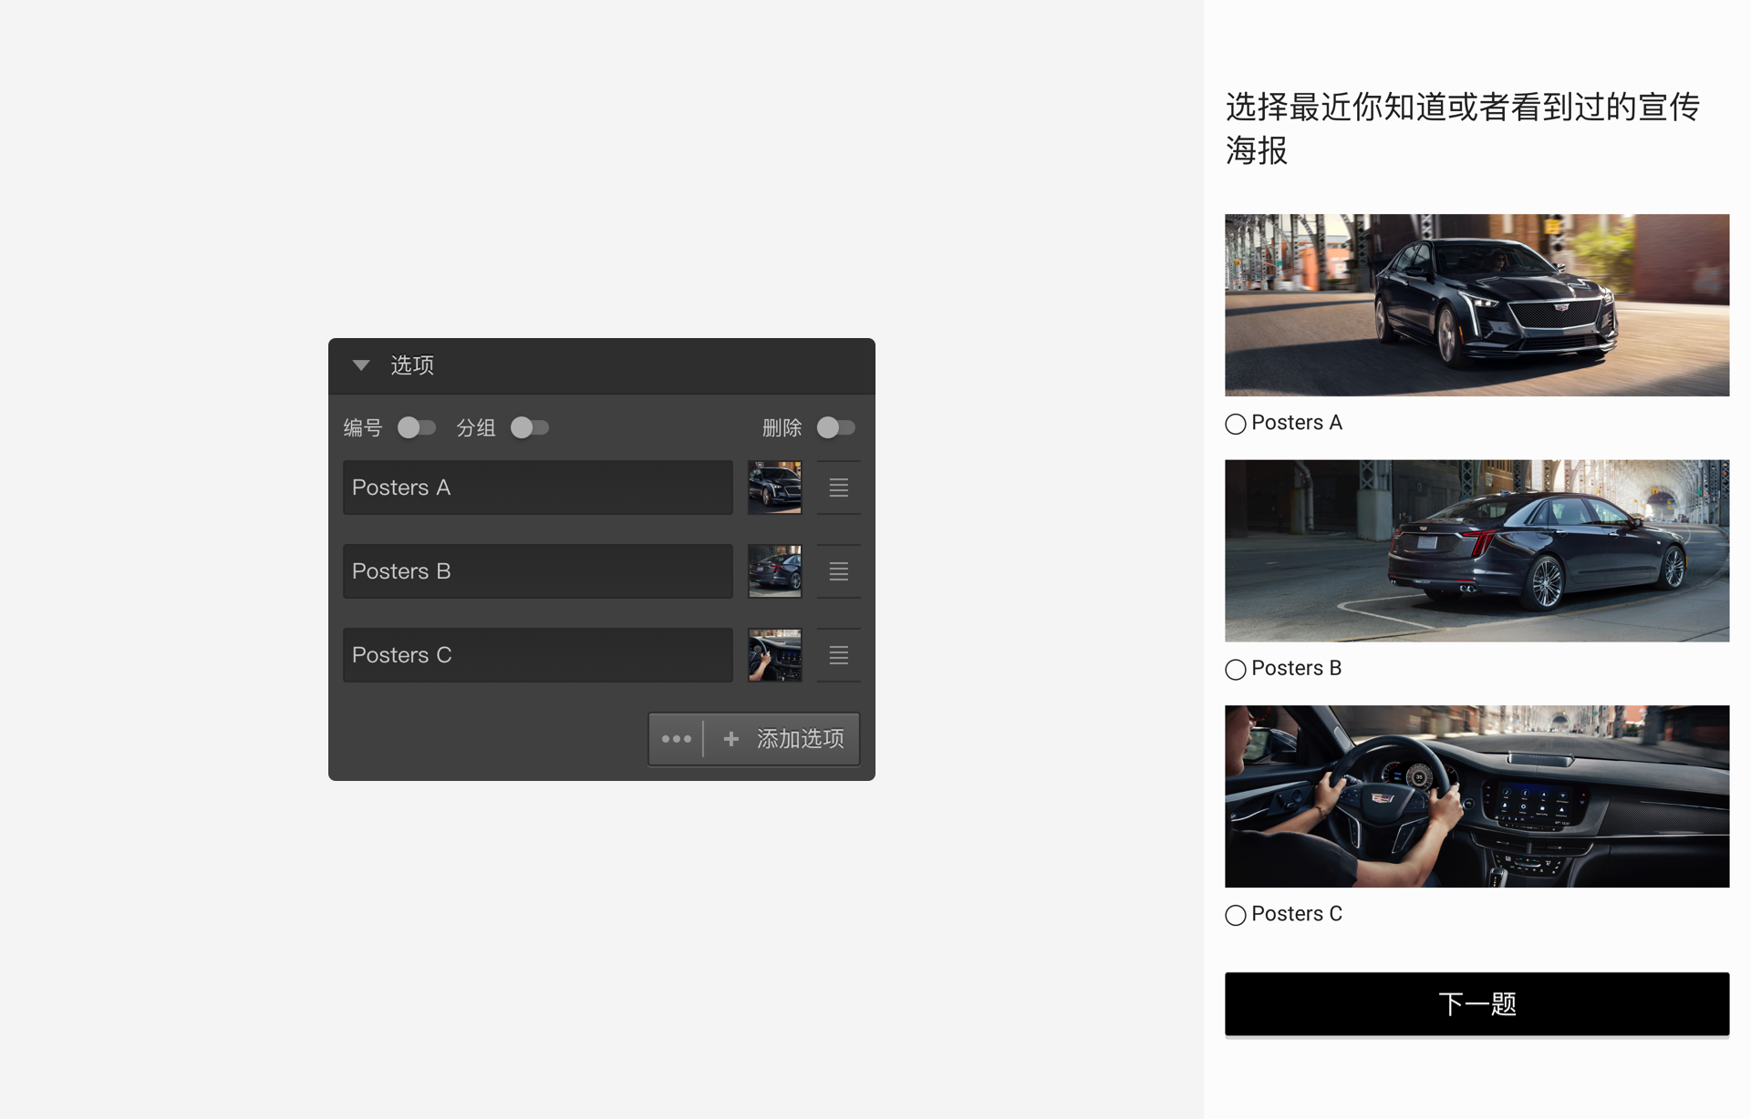Click the drag handle icon for Posters A
This screenshot has width=1751, height=1119.
[839, 488]
